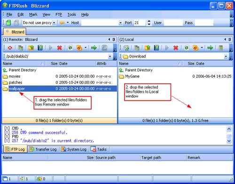Expand the /pub/diablo2/ remote path dropdown
The width and height of the screenshot is (235, 184).
[x=110, y=56]
